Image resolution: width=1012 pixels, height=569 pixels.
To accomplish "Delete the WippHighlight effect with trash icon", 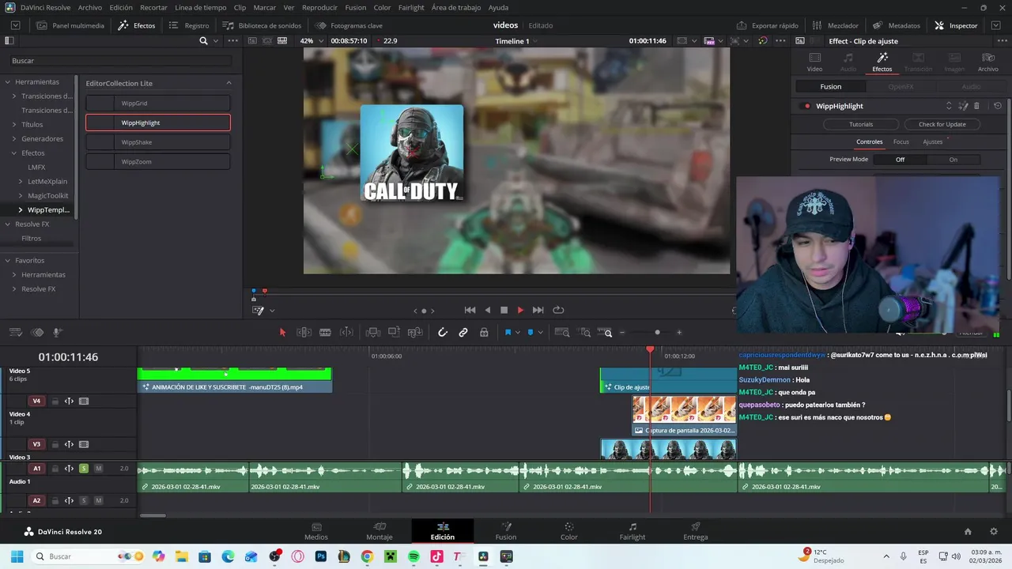I will [976, 106].
